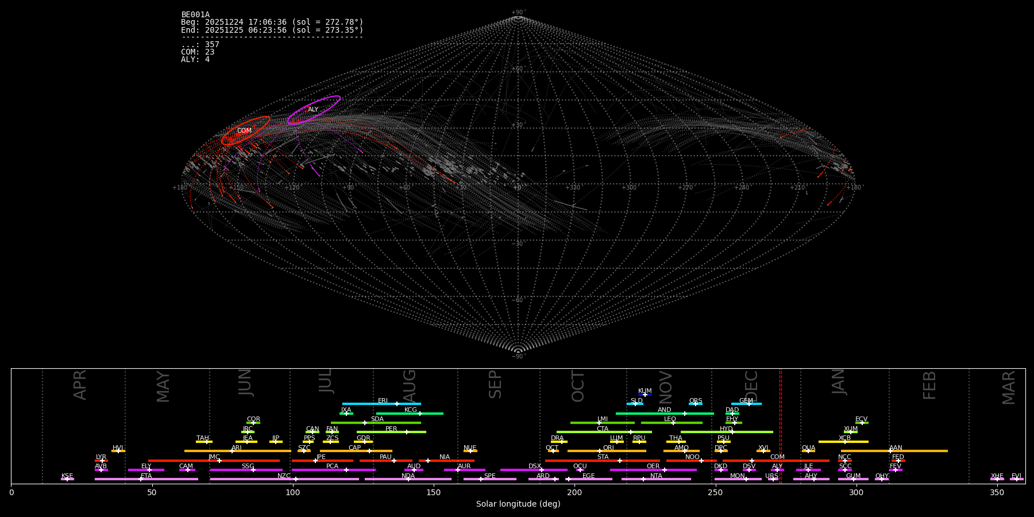Viewport: 1034px width, 517px height.
Task: Click the ORS shower bar
Action: pyautogui.click(x=696, y=404)
